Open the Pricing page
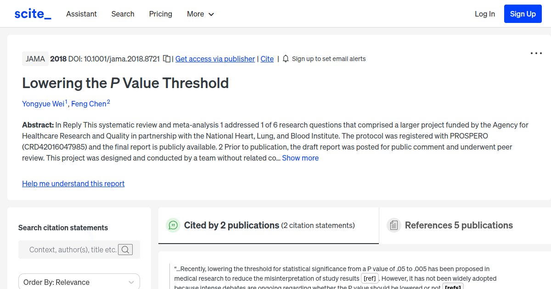This screenshot has height=289, width=551. [x=160, y=14]
